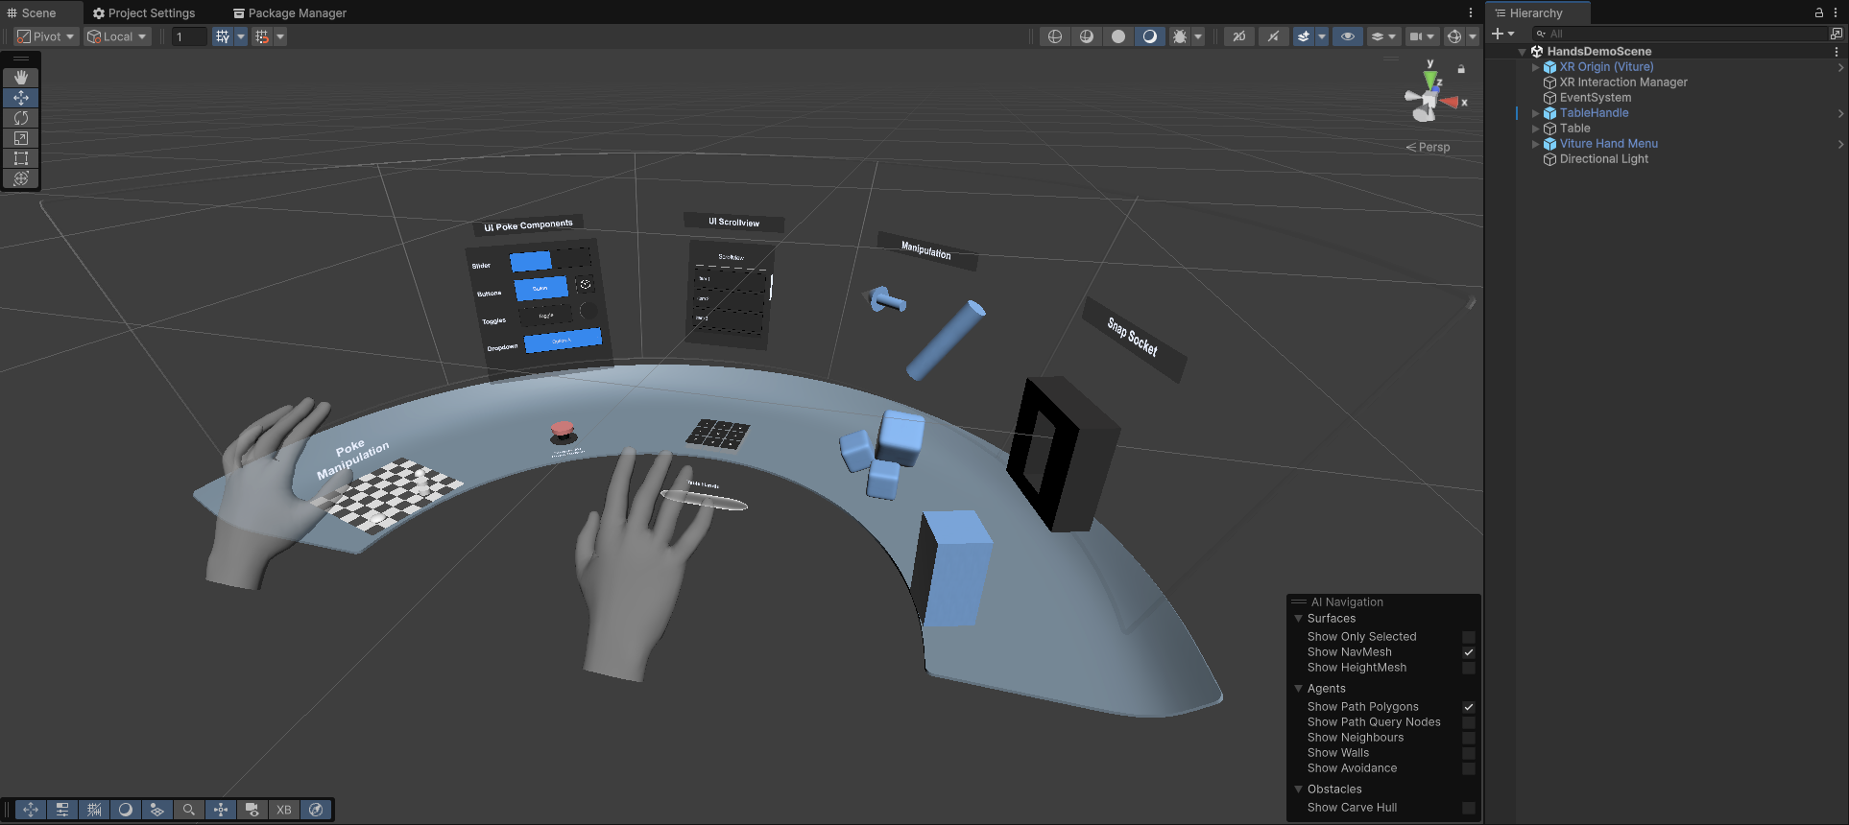The image size is (1849, 825).
Task: Select the Rotate tool
Action: [21, 118]
